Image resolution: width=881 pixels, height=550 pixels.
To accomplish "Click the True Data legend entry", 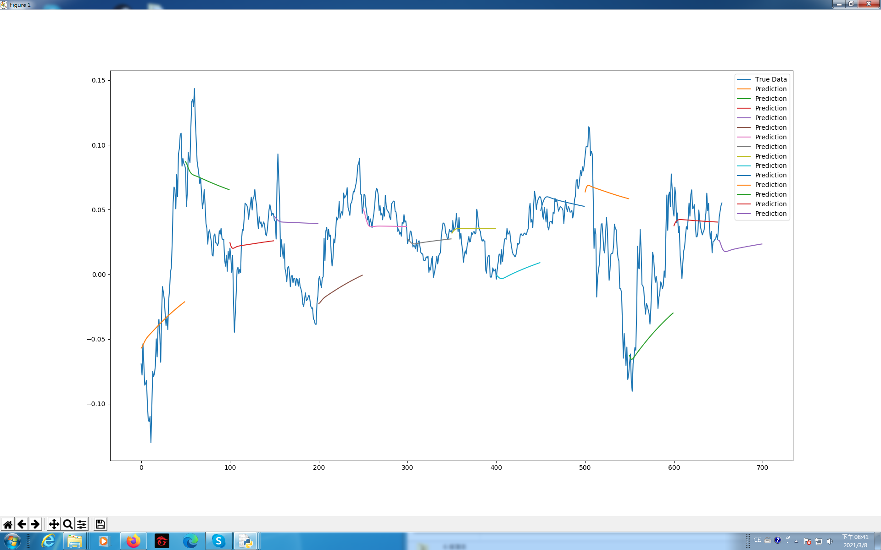I will (x=770, y=79).
